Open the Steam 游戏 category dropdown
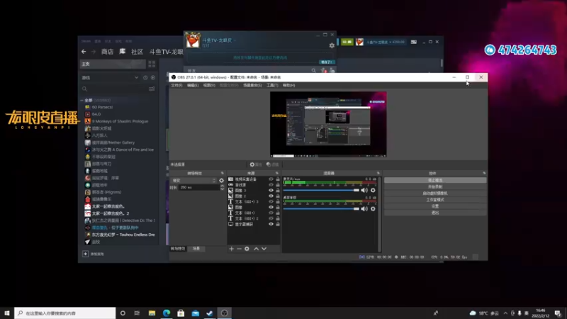This screenshot has height=319, width=567. point(136,78)
